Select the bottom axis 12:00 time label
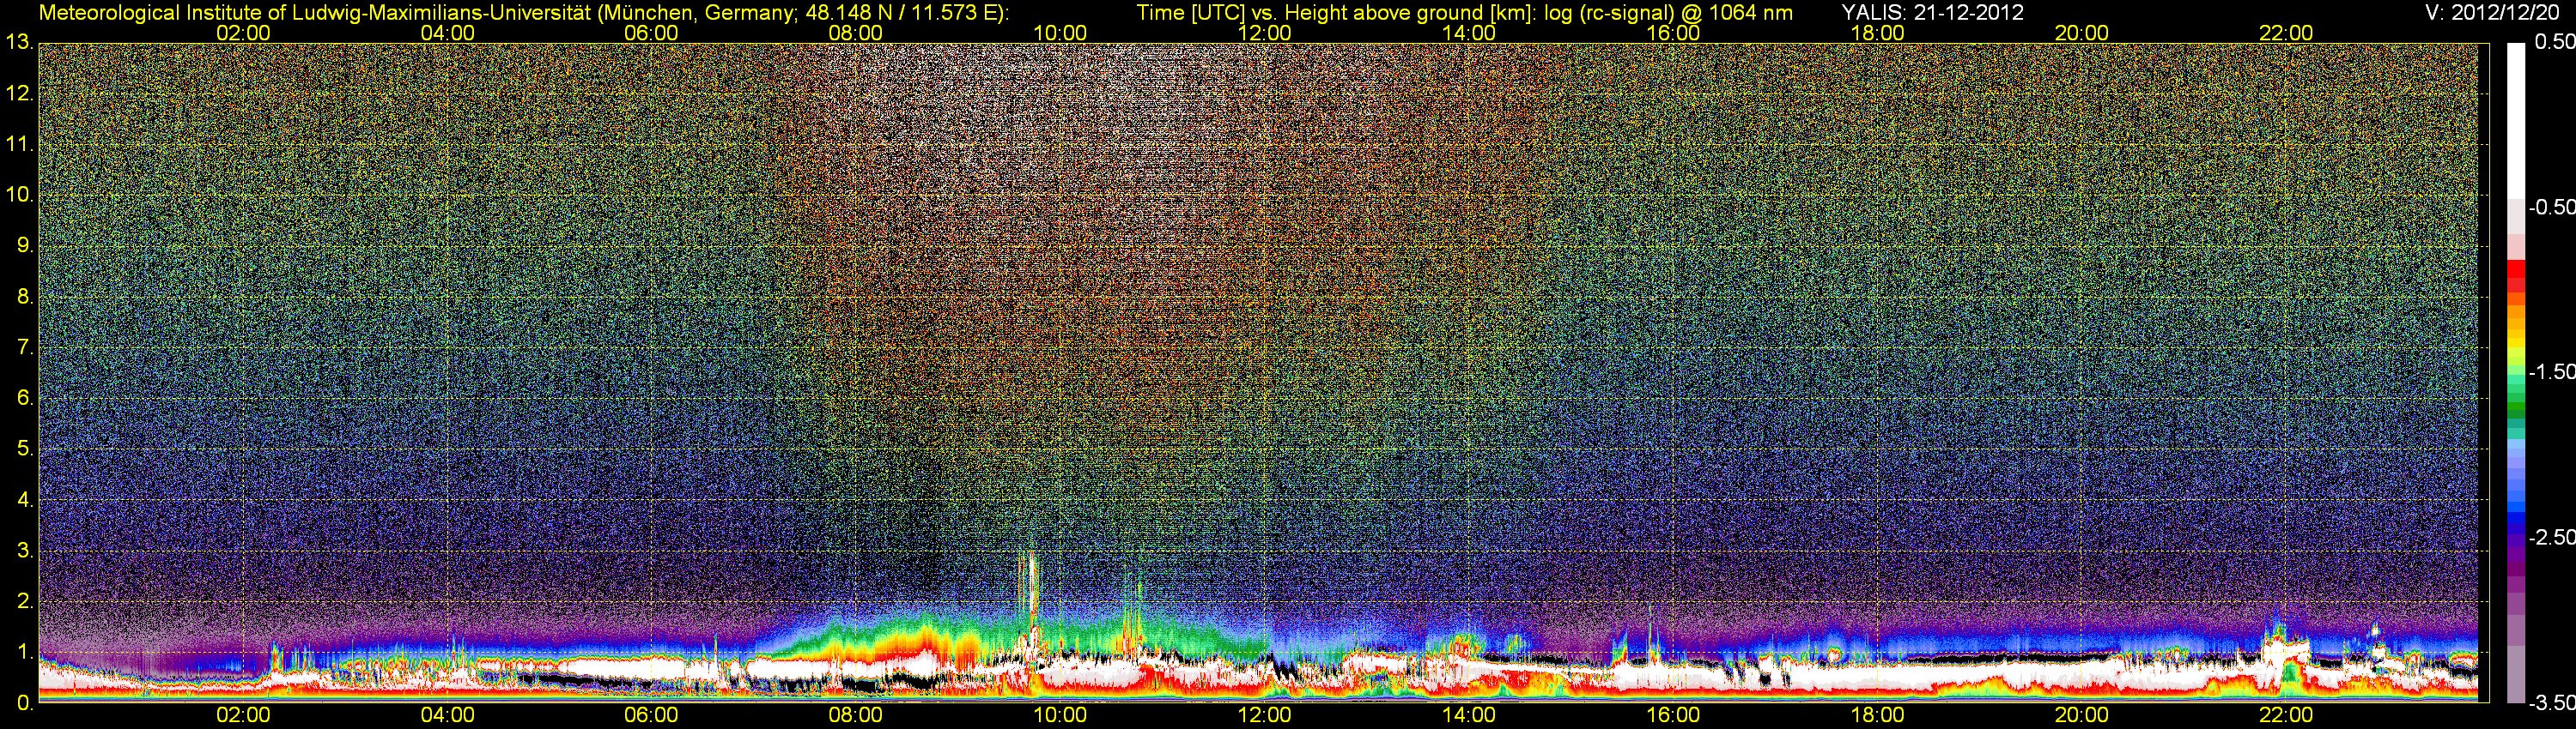 click(1264, 715)
